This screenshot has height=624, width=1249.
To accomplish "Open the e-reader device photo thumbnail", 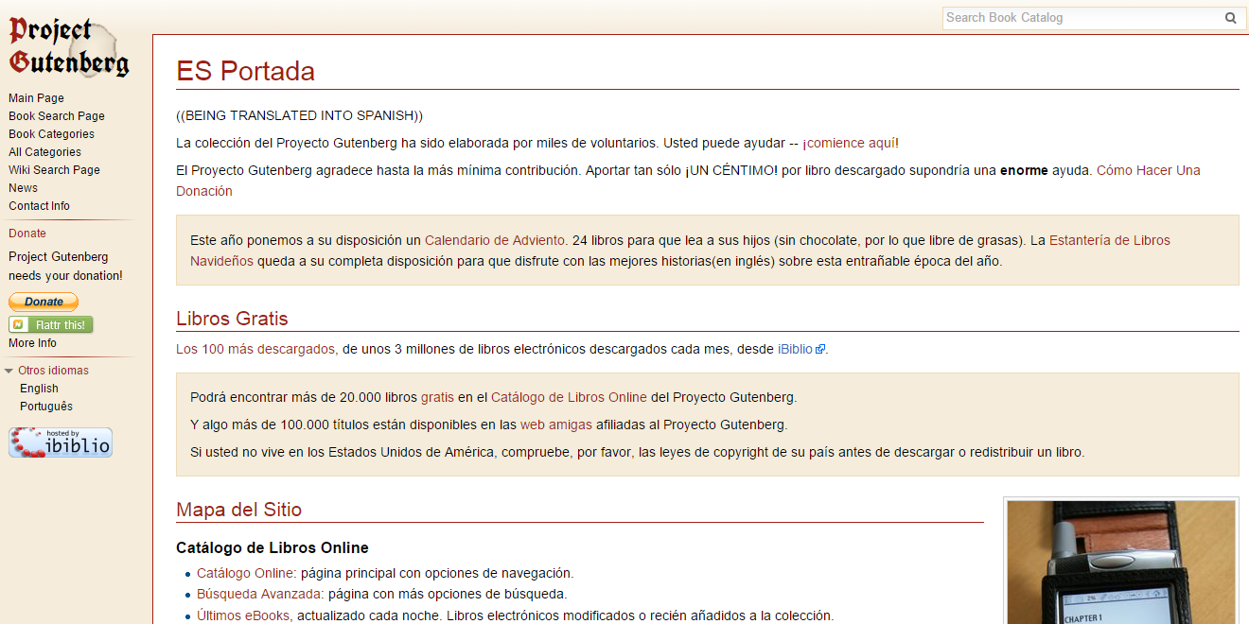I will click(x=1120, y=563).
